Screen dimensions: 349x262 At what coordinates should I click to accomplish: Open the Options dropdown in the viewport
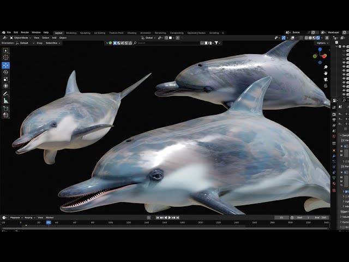(x=322, y=43)
